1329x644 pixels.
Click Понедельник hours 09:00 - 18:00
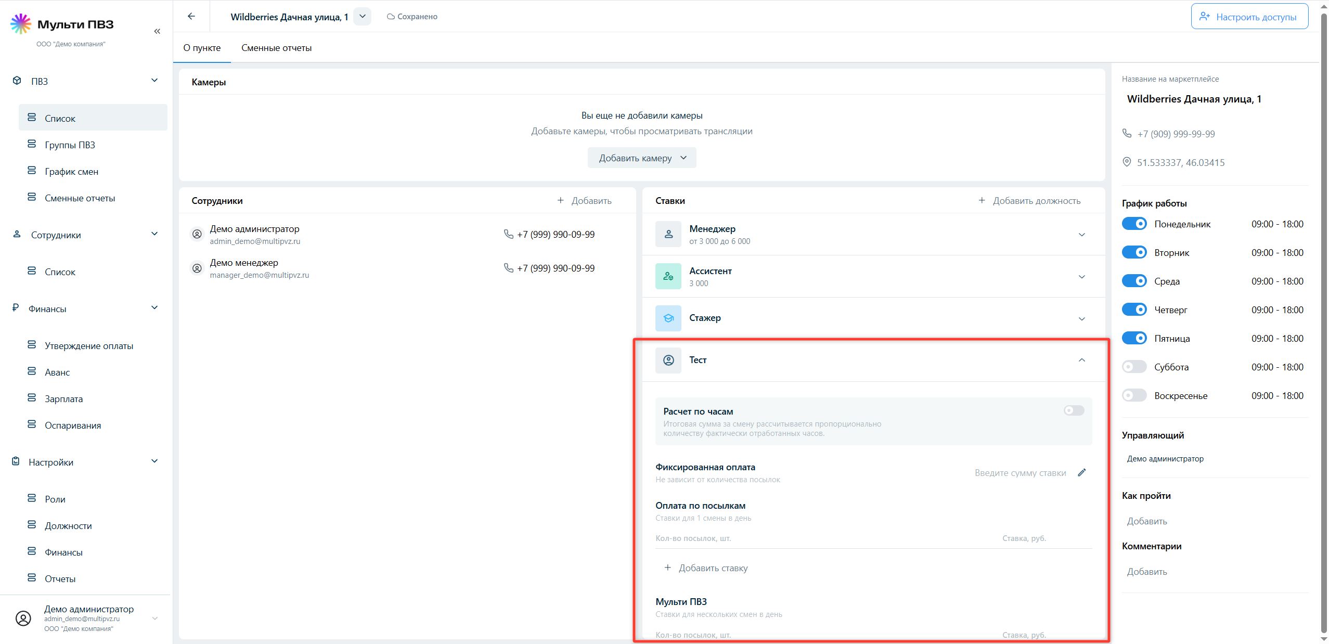point(1277,224)
